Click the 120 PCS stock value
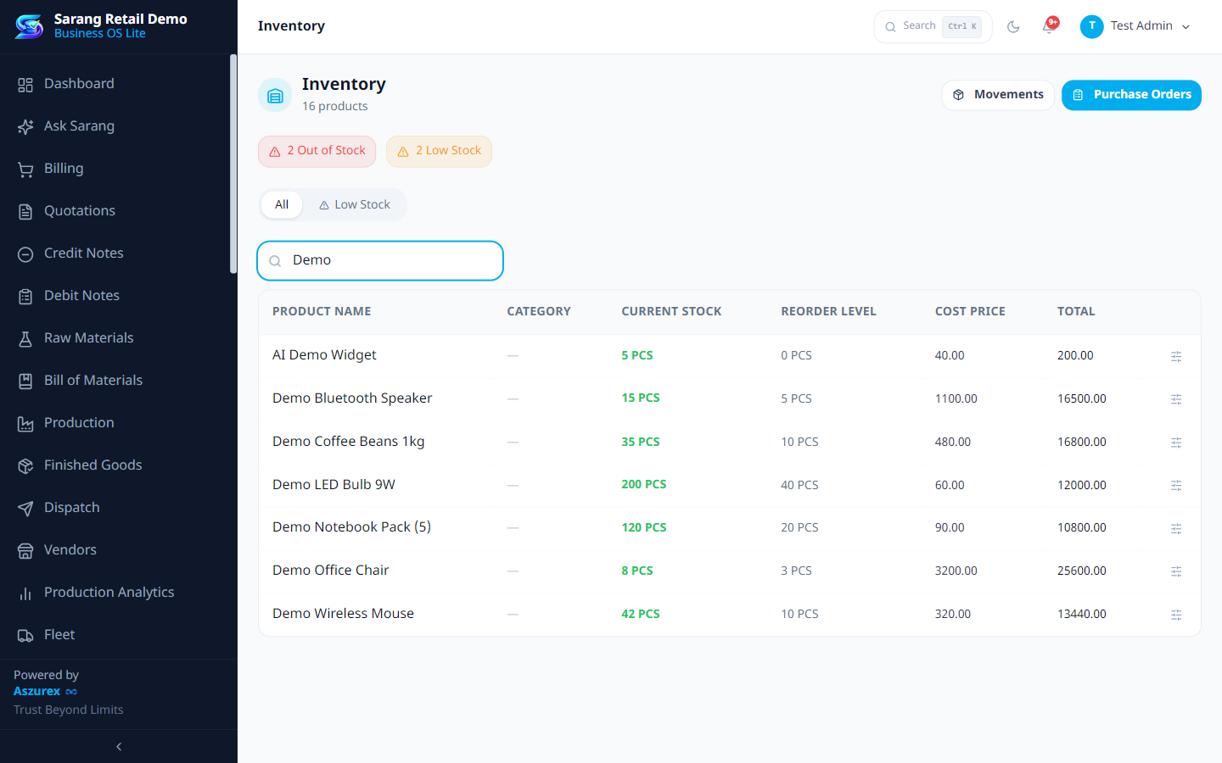 pyautogui.click(x=644, y=527)
